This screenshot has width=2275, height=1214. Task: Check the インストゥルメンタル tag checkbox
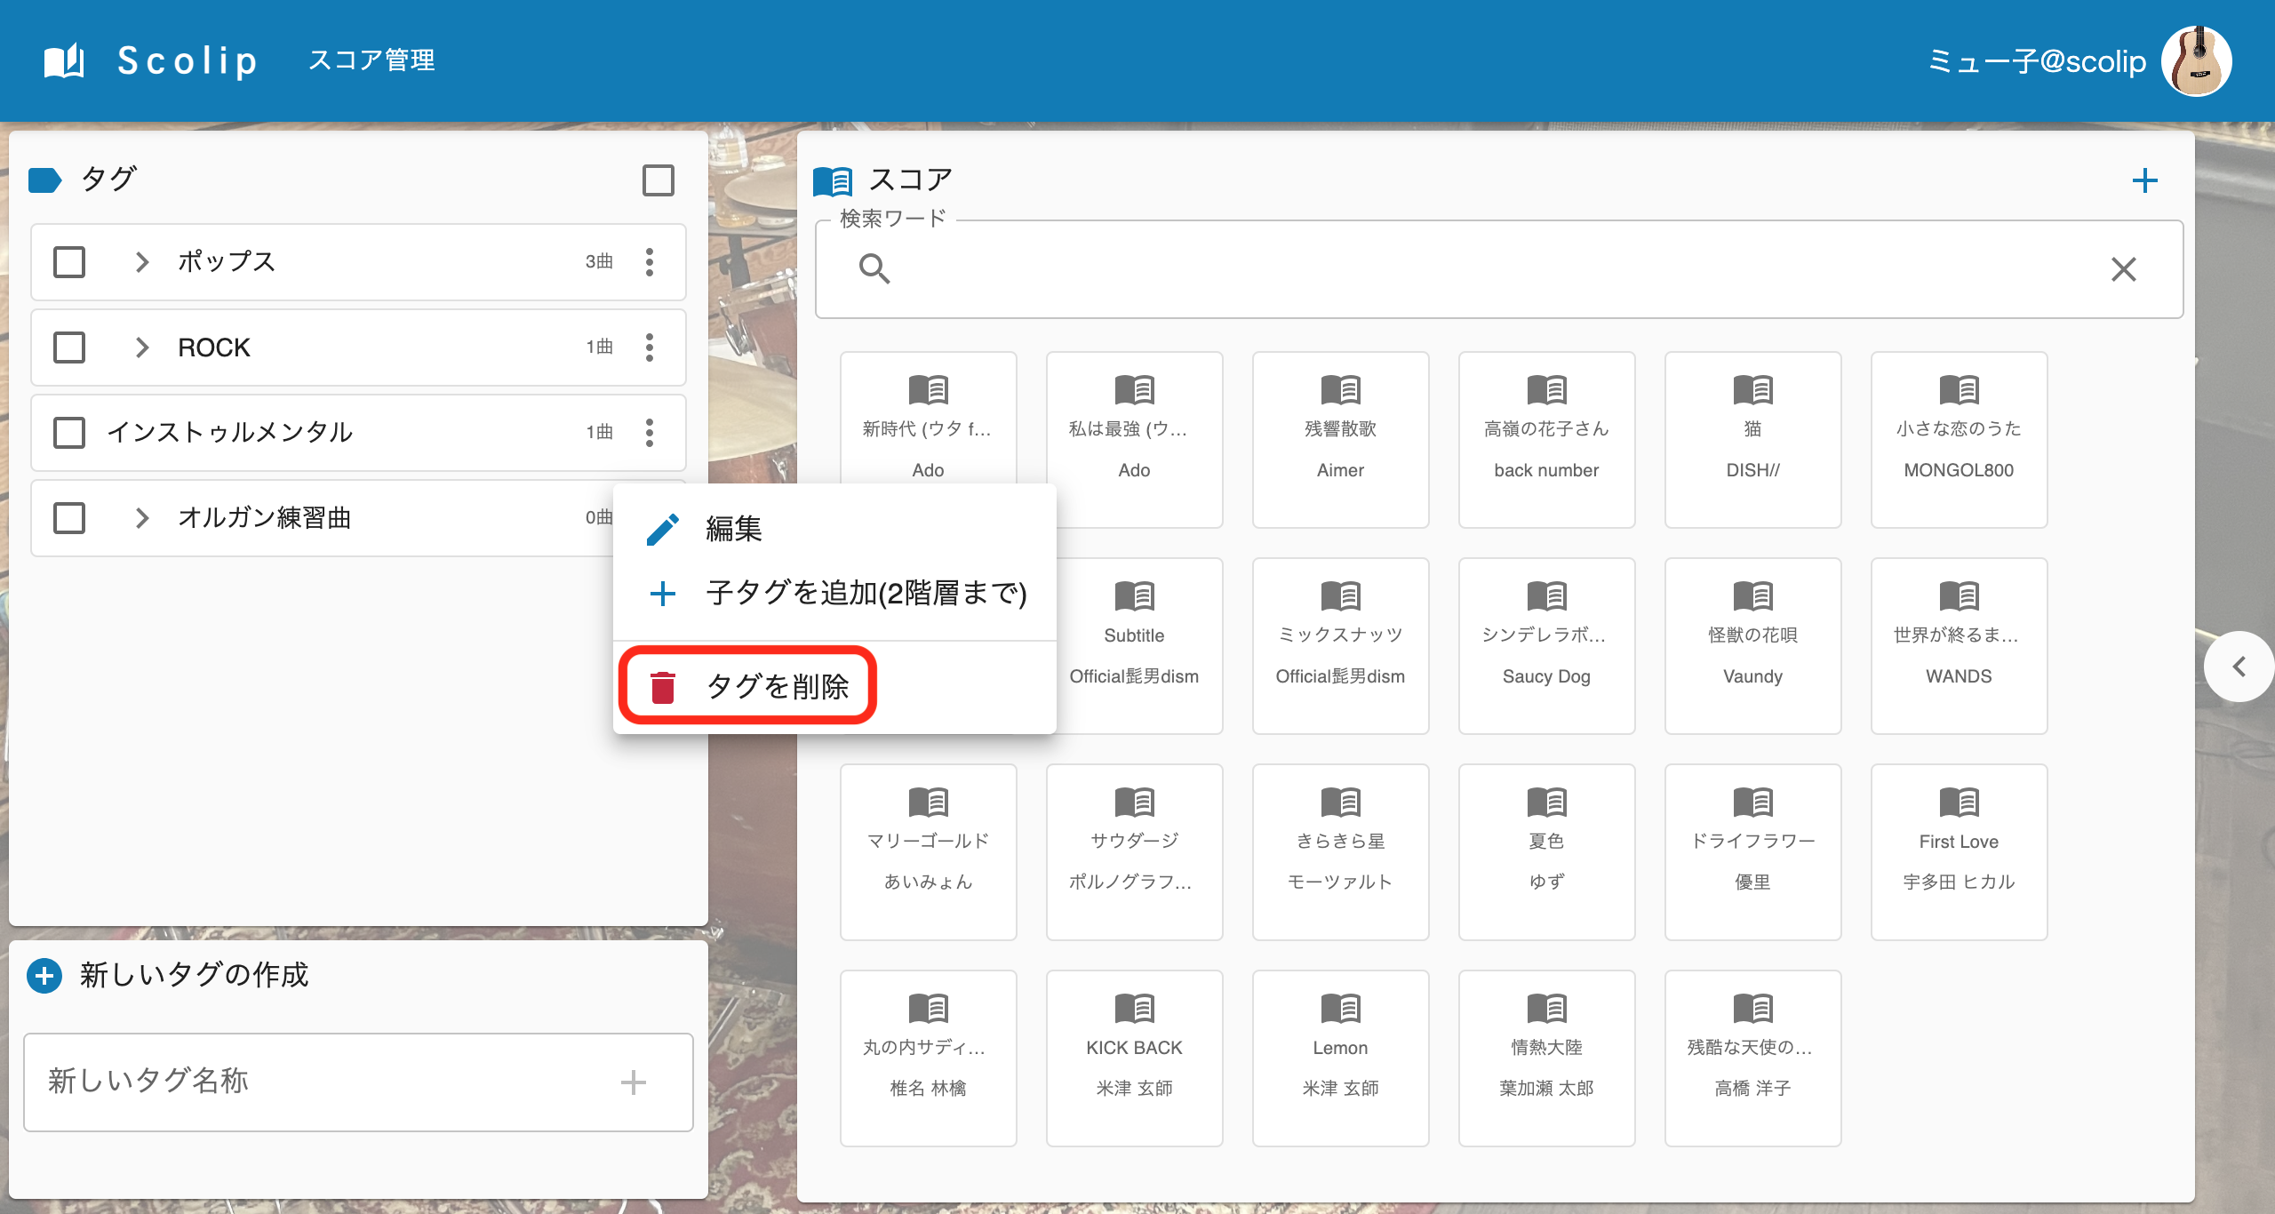click(x=69, y=433)
